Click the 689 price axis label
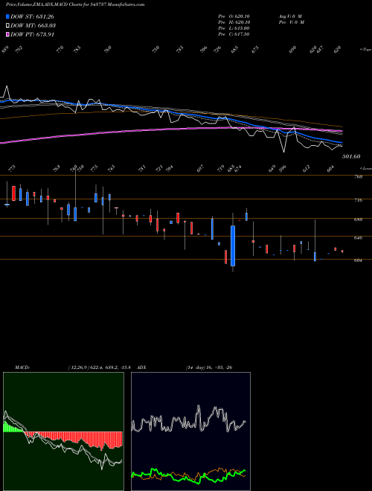The image size is (372, 491). (x=358, y=219)
